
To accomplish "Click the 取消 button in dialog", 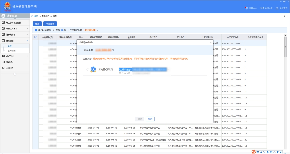I will (150, 119).
